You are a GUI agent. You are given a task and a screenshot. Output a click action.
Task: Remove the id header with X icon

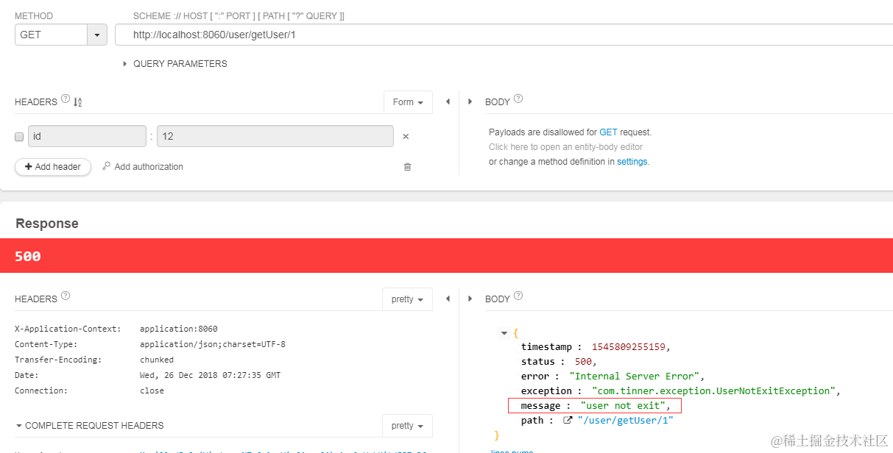[406, 137]
